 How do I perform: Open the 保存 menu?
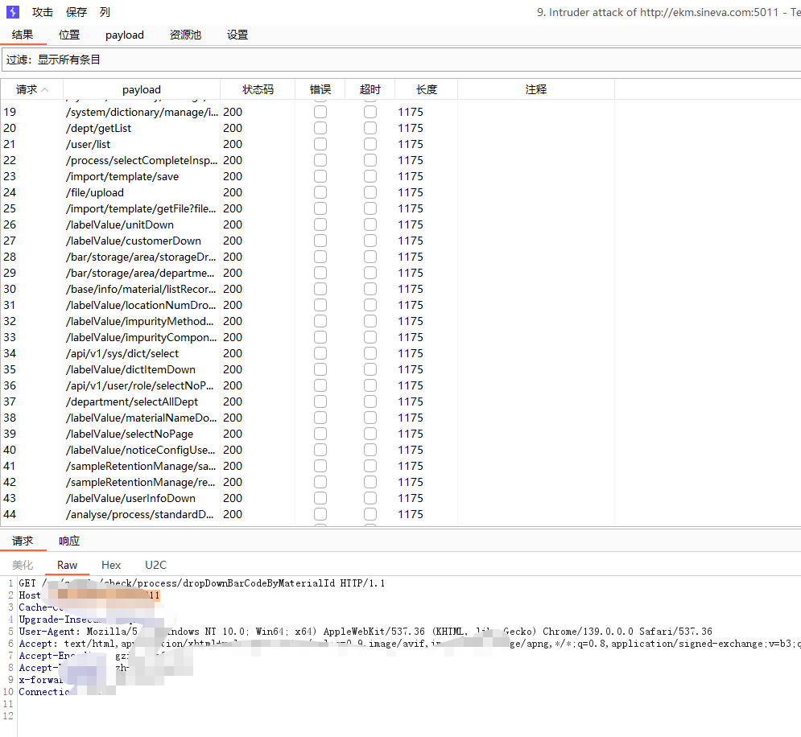[76, 12]
